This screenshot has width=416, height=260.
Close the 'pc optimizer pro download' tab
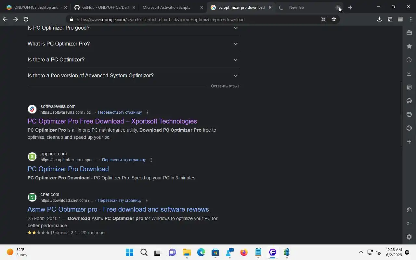(x=270, y=7)
